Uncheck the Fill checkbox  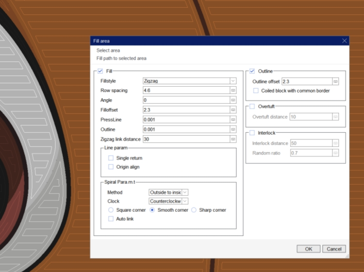point(100,71)
